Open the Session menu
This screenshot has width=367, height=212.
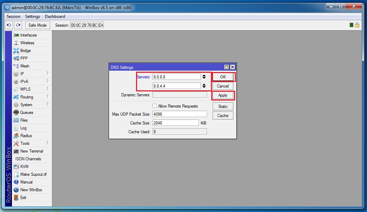coord(13,17)
